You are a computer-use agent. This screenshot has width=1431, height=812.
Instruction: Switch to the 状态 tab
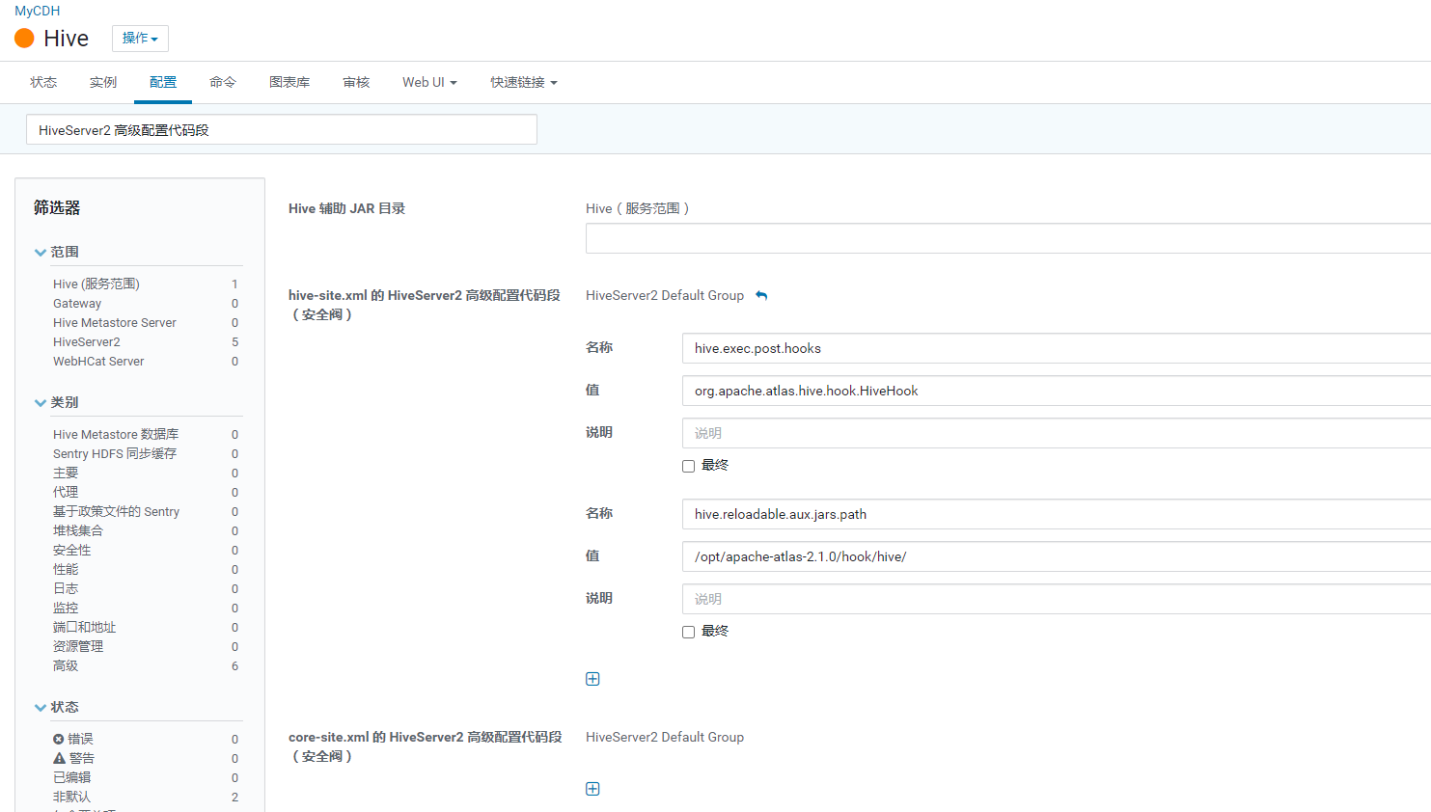pos(43,82)
